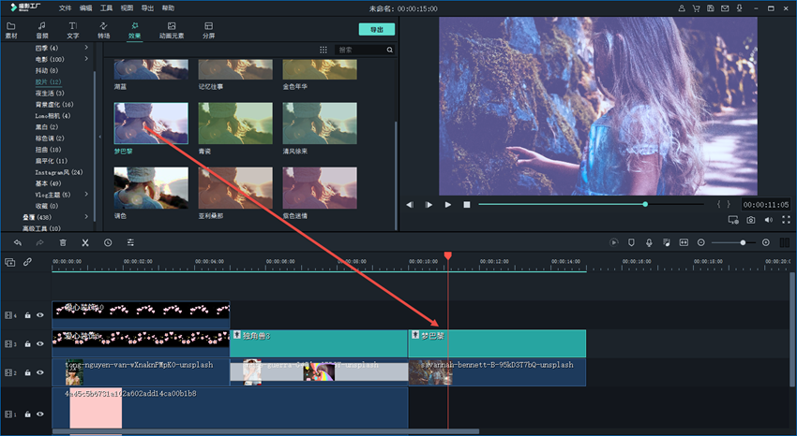Switch thumbnail grid view layout icon
The width and height of the screenshot is (797, 436).
tap(323, 50)
